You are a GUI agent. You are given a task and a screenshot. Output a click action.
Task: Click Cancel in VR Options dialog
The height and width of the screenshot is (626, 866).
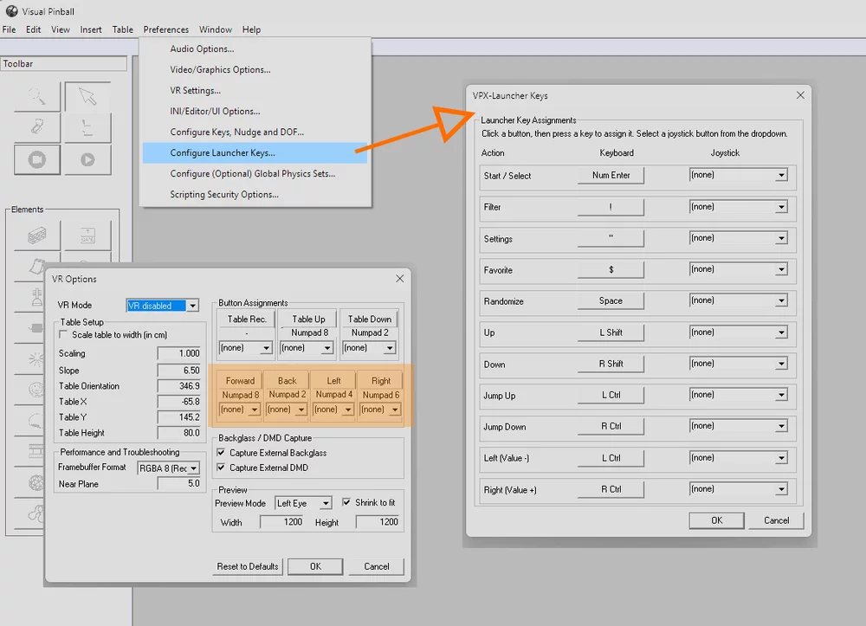point(377,566)
